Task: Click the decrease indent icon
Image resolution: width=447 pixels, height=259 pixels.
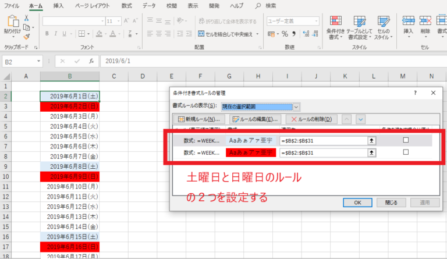Action: (180, 34)
